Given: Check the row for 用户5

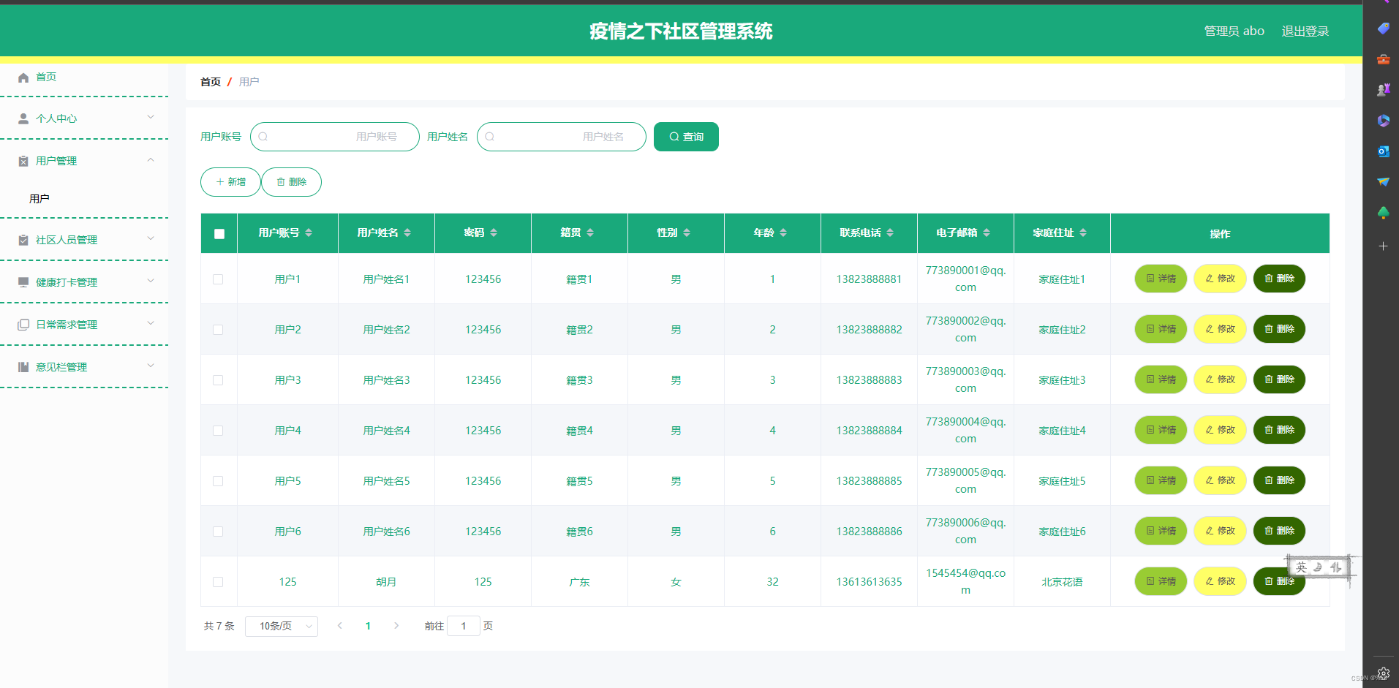Looking at the screenshot, I should 218,481.
